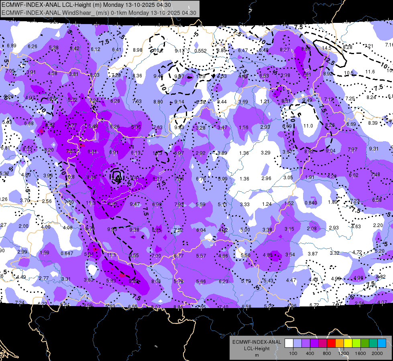393x361 pixels.
Task: Click the white legend color swatch
Action: tap(289, 343)
